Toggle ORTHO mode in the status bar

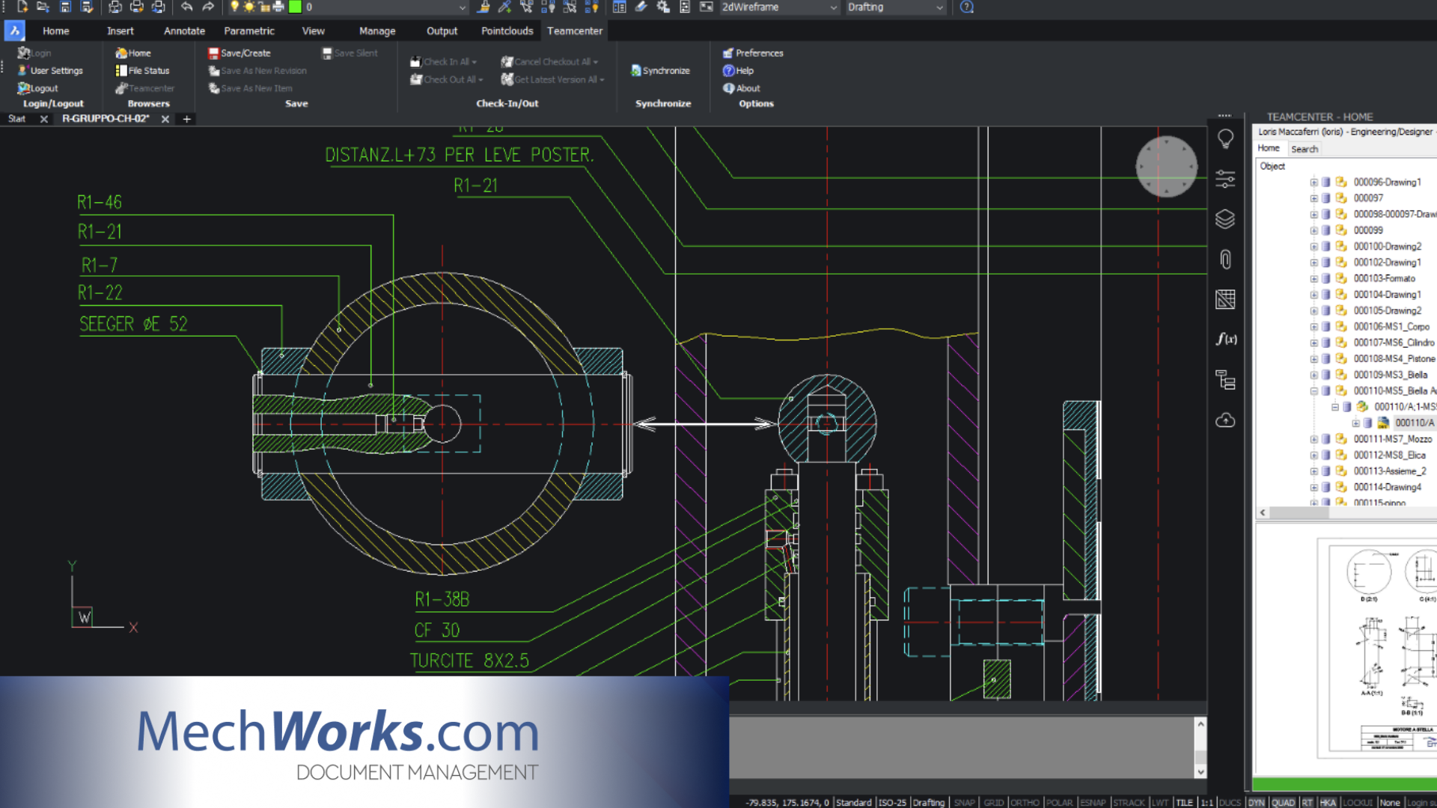(x=1024, y=802)
